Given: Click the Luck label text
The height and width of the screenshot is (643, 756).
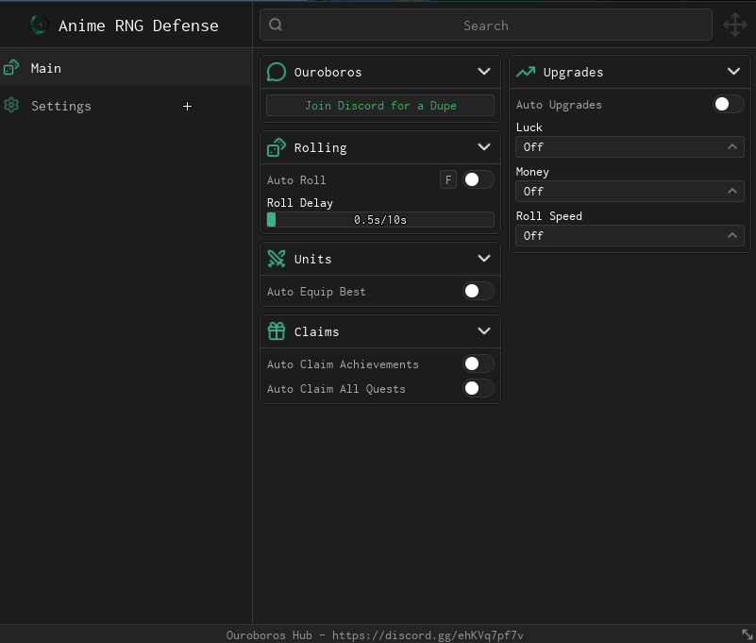Looking at the screenshot, I should [529, 127].
